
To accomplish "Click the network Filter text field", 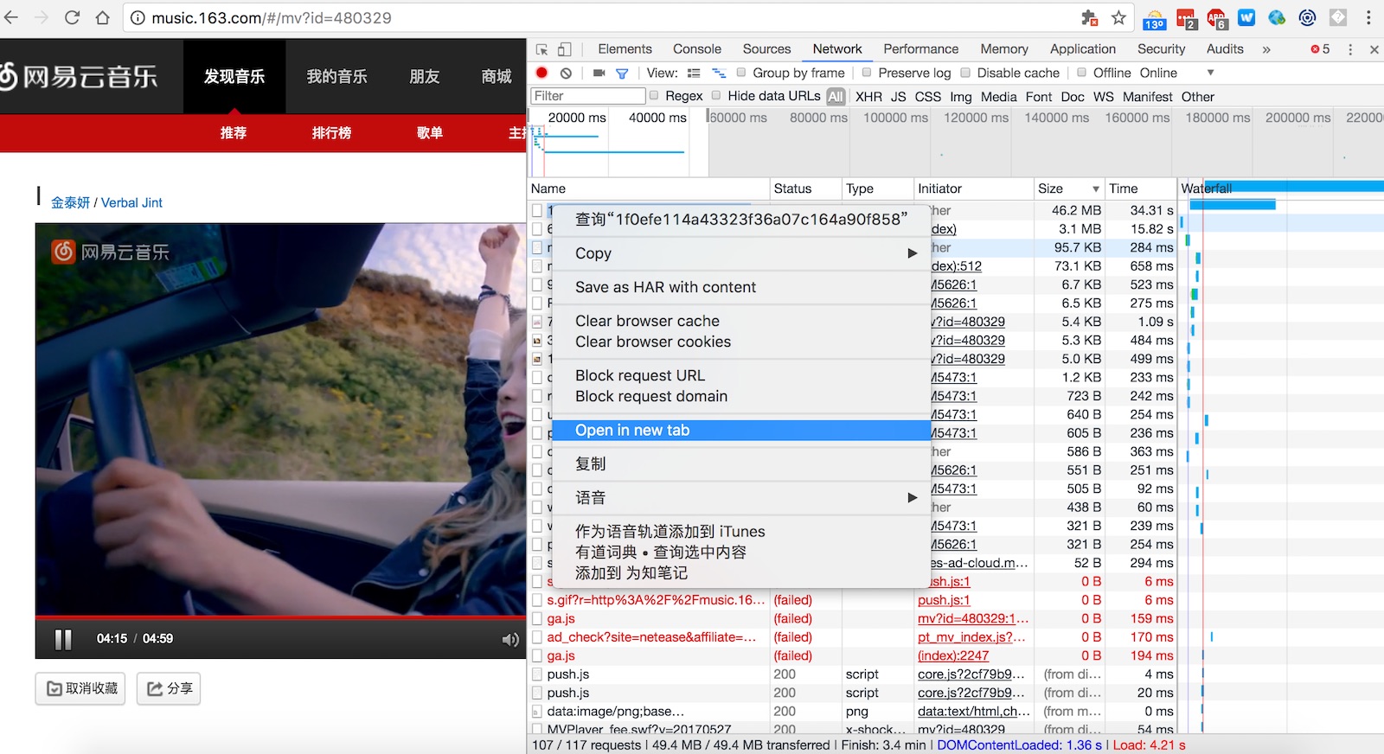I will [x=587, y=96].
